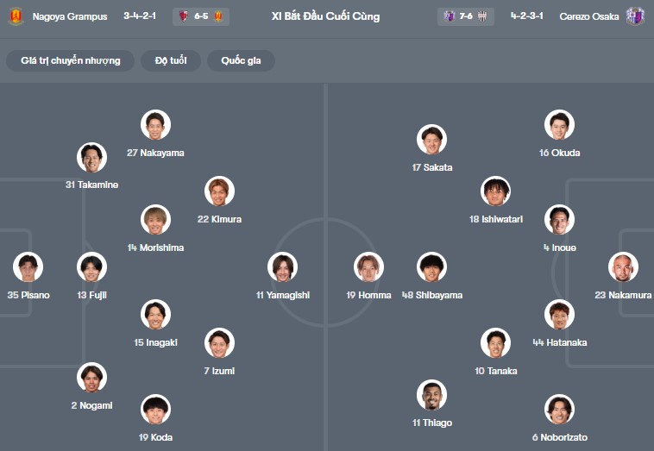
Task: Select the Giá trị chuyển nhượng filter
Action: pos(71,60)
